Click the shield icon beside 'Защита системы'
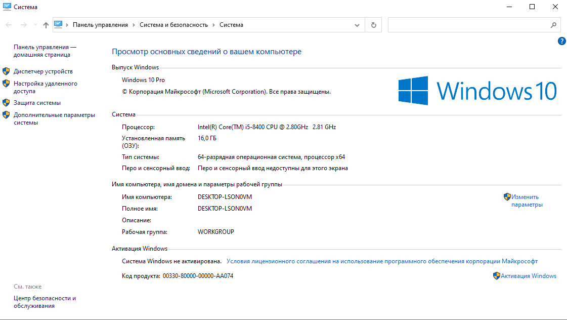This screenshot has height=320, width=567. tap(6, 102)
